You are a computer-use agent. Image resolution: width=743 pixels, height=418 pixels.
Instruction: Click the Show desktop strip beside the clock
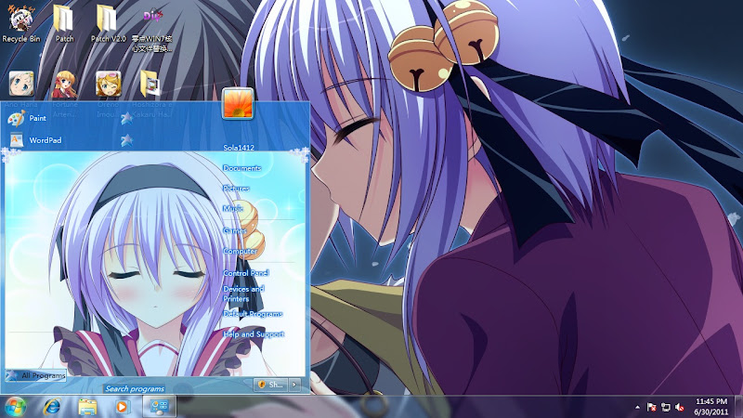click(738, 407)
